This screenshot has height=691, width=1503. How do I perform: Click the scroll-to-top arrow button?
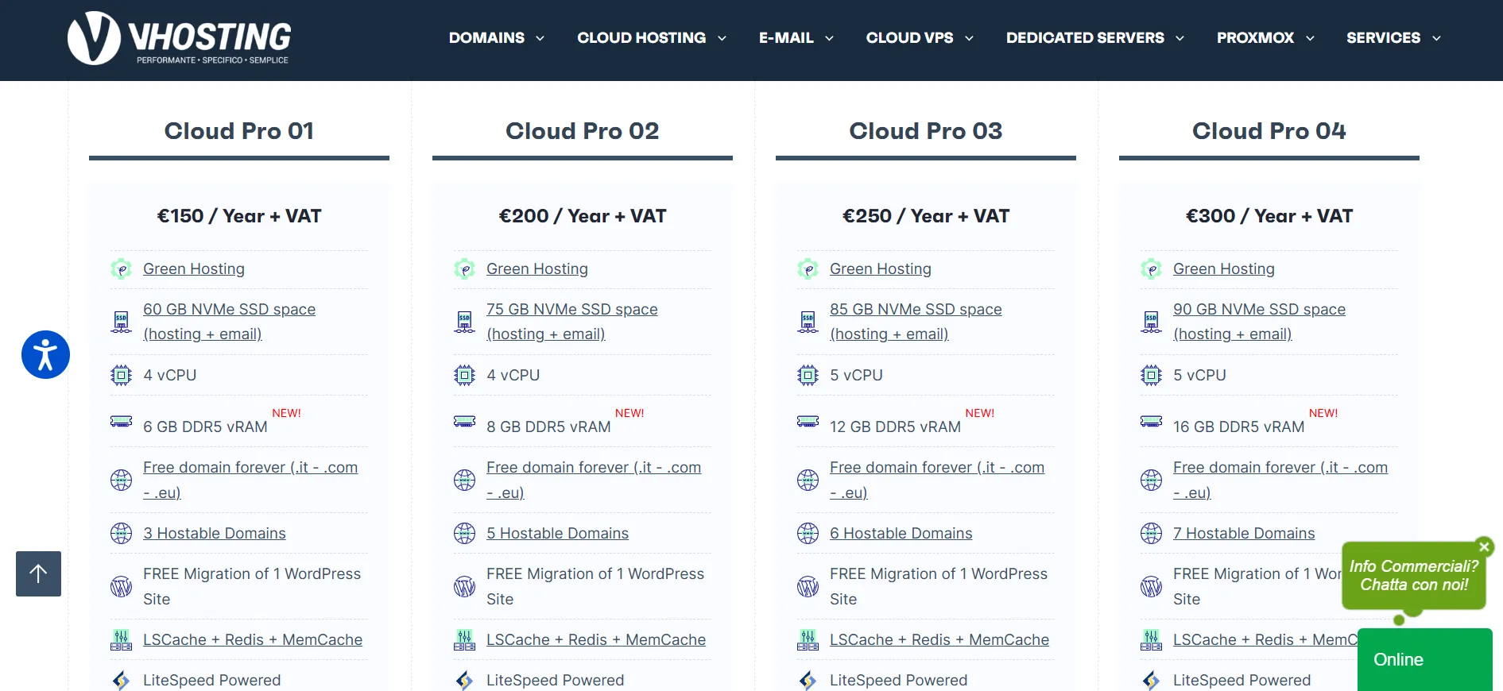click(38, 573)
